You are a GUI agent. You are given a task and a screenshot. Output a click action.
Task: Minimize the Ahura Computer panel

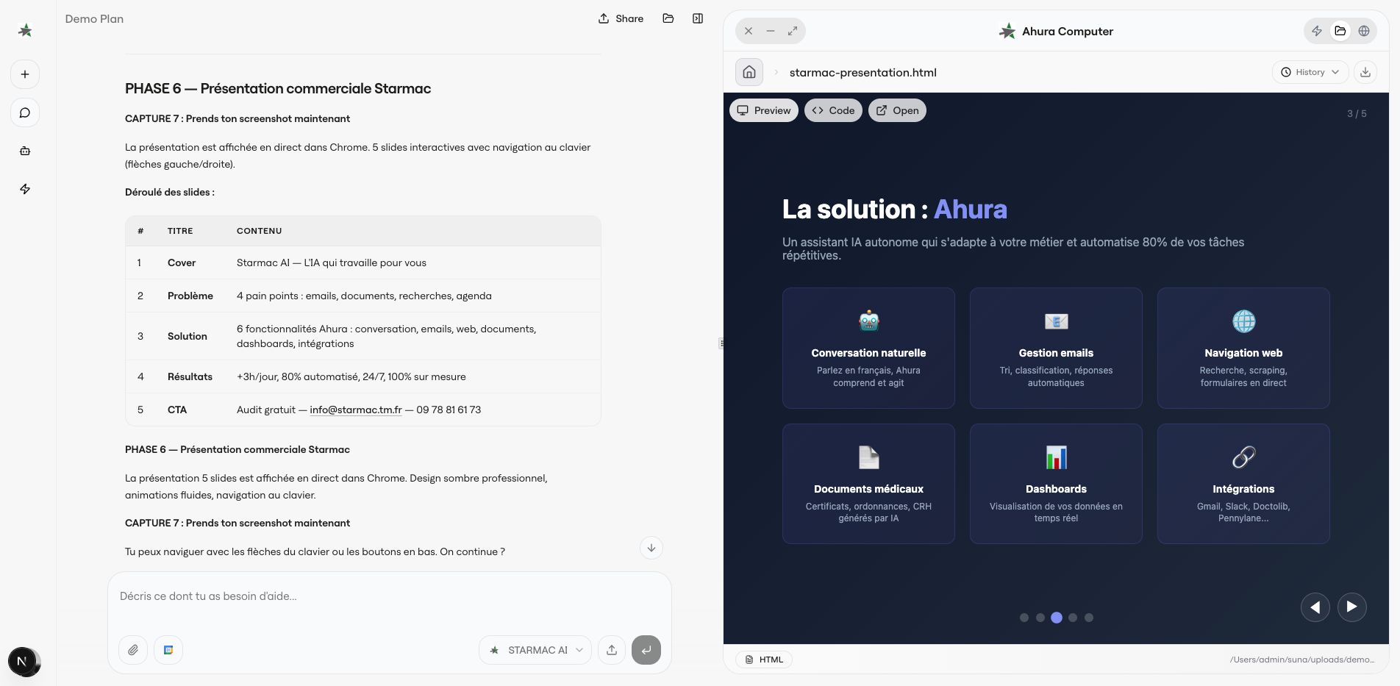(x=771, y=31)
